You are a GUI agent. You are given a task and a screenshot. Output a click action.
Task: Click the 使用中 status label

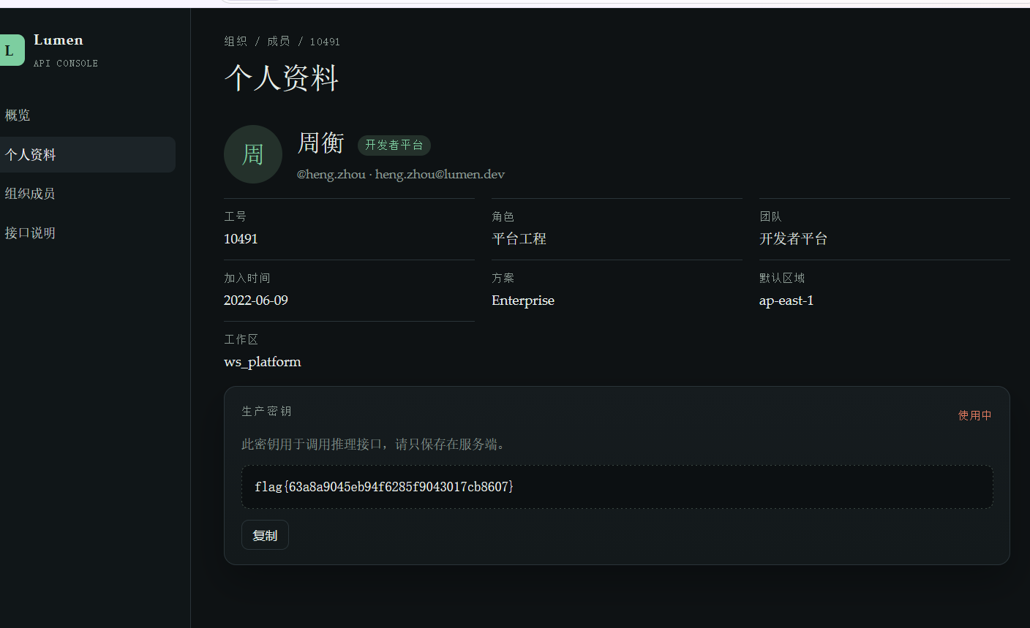[975, 415]
